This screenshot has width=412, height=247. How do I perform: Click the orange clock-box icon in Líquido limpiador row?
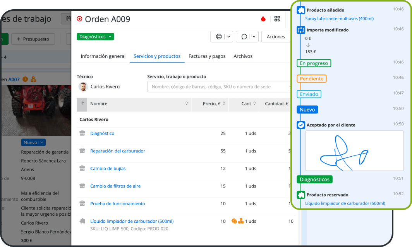pos(234,221)
